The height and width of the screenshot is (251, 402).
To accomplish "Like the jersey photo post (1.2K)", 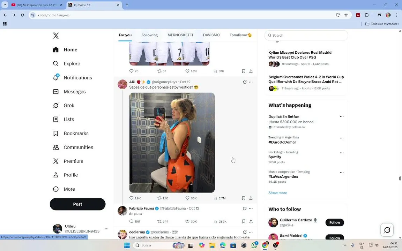I will pos(191,71).
